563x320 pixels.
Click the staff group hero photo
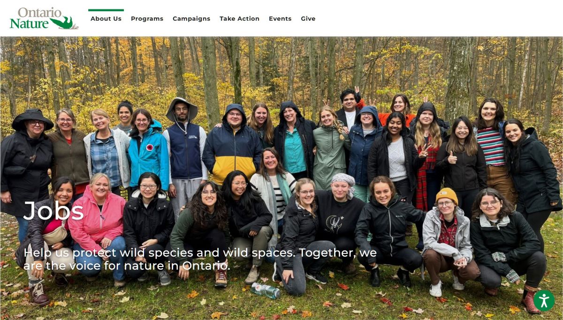281,178
